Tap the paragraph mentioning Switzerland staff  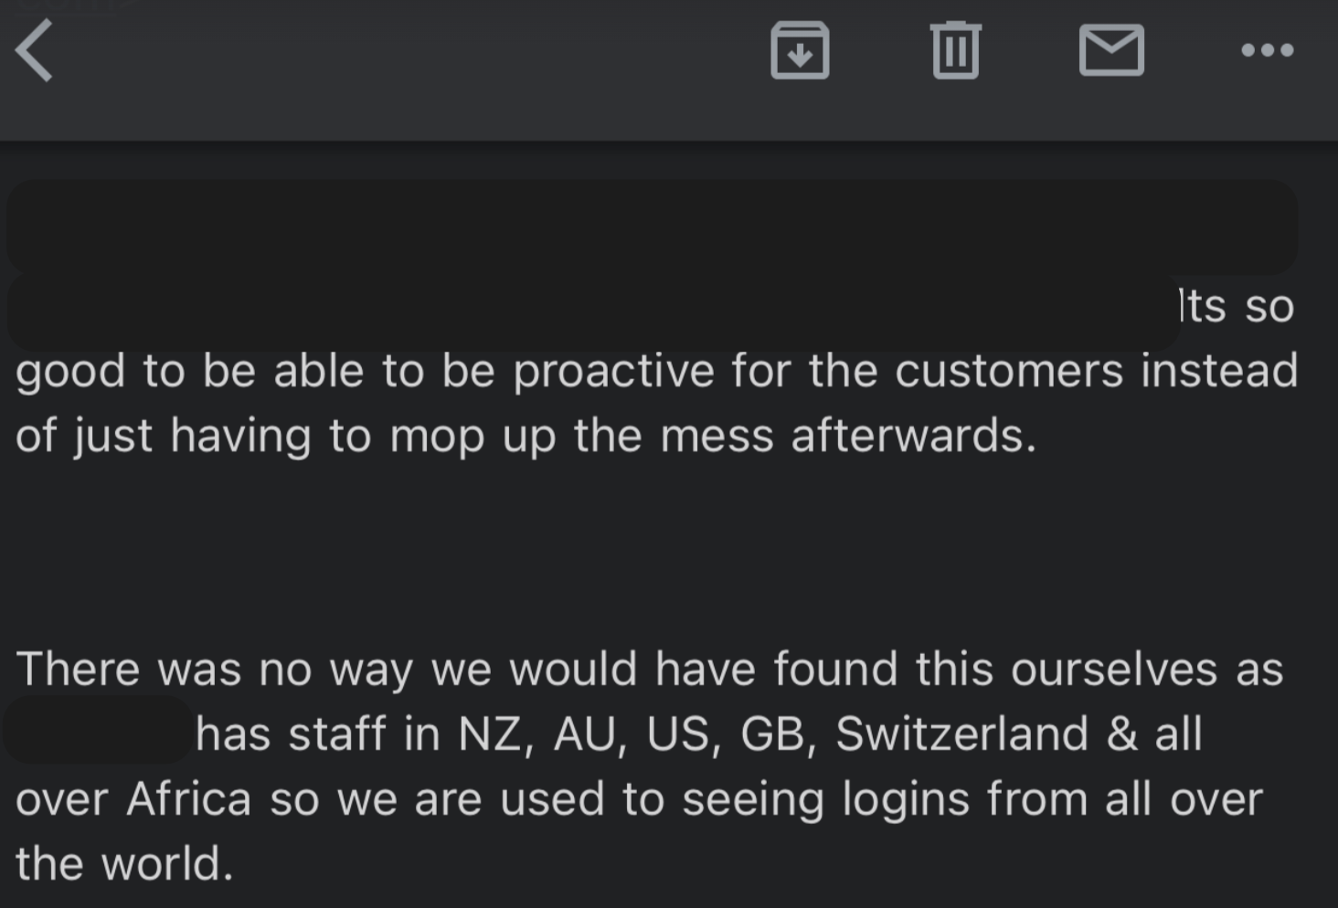(603, 734)
